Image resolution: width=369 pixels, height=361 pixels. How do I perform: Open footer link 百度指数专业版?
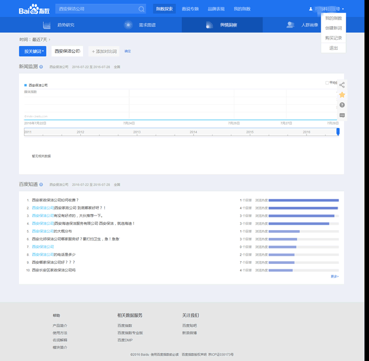[130, 333]
